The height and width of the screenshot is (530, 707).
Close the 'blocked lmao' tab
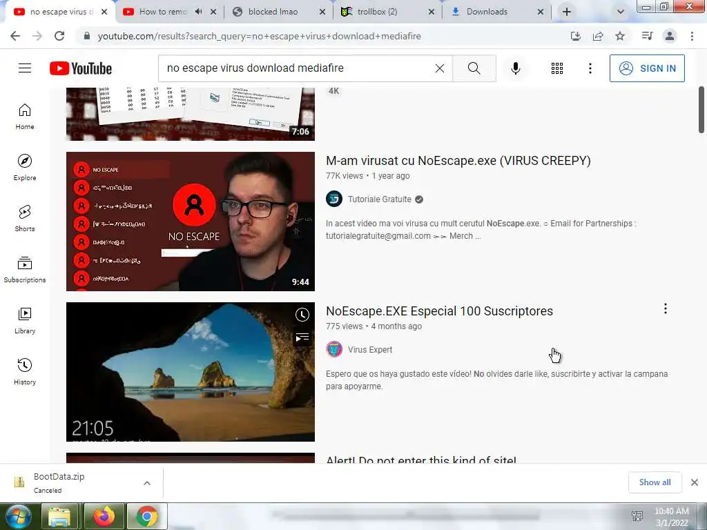click(x=322, y=12)
